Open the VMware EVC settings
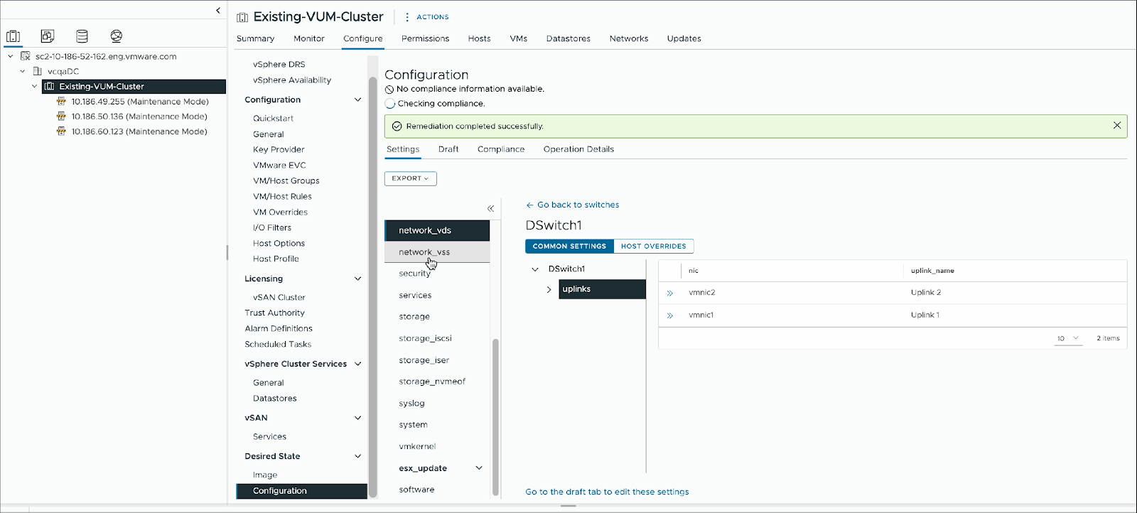This screenshot has width=1137, height=513. 279,165
